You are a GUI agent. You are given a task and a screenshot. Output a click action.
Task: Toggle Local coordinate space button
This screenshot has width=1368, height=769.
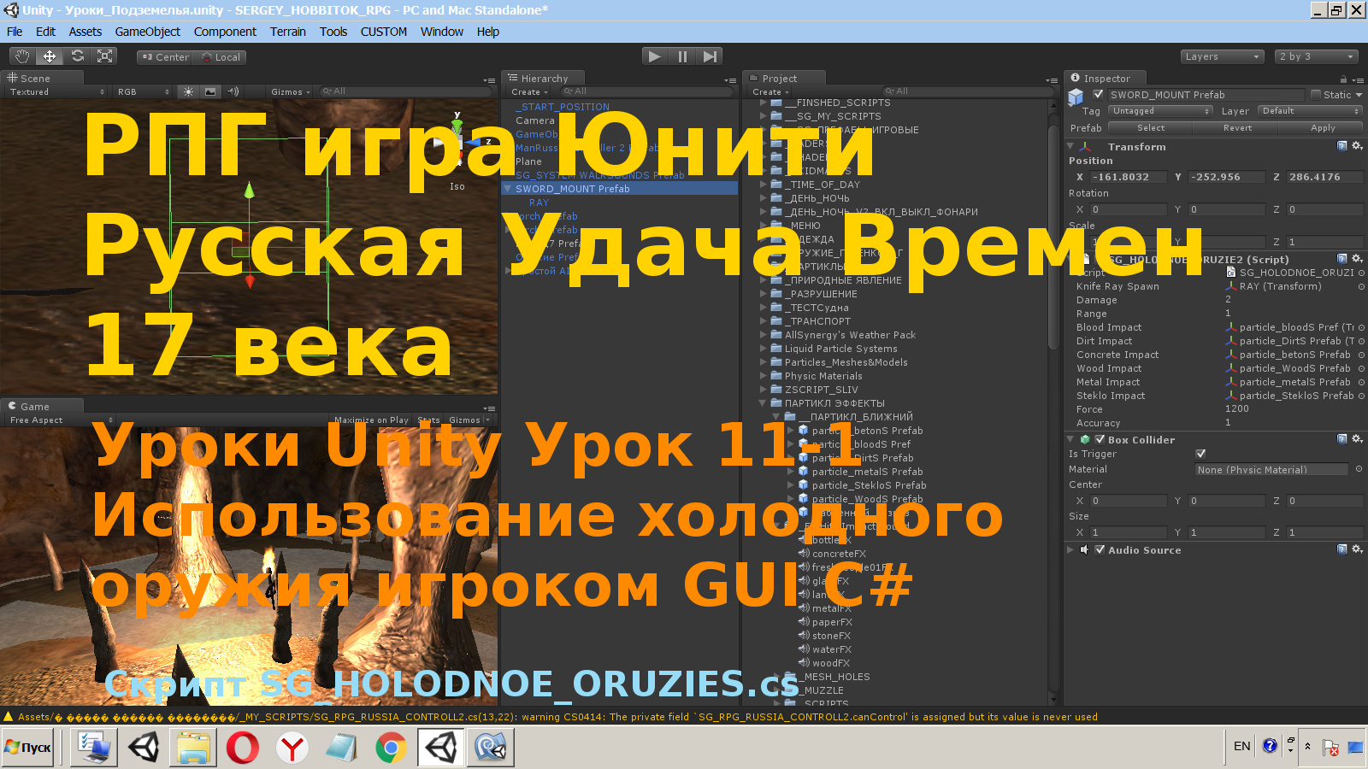(220, 57)
